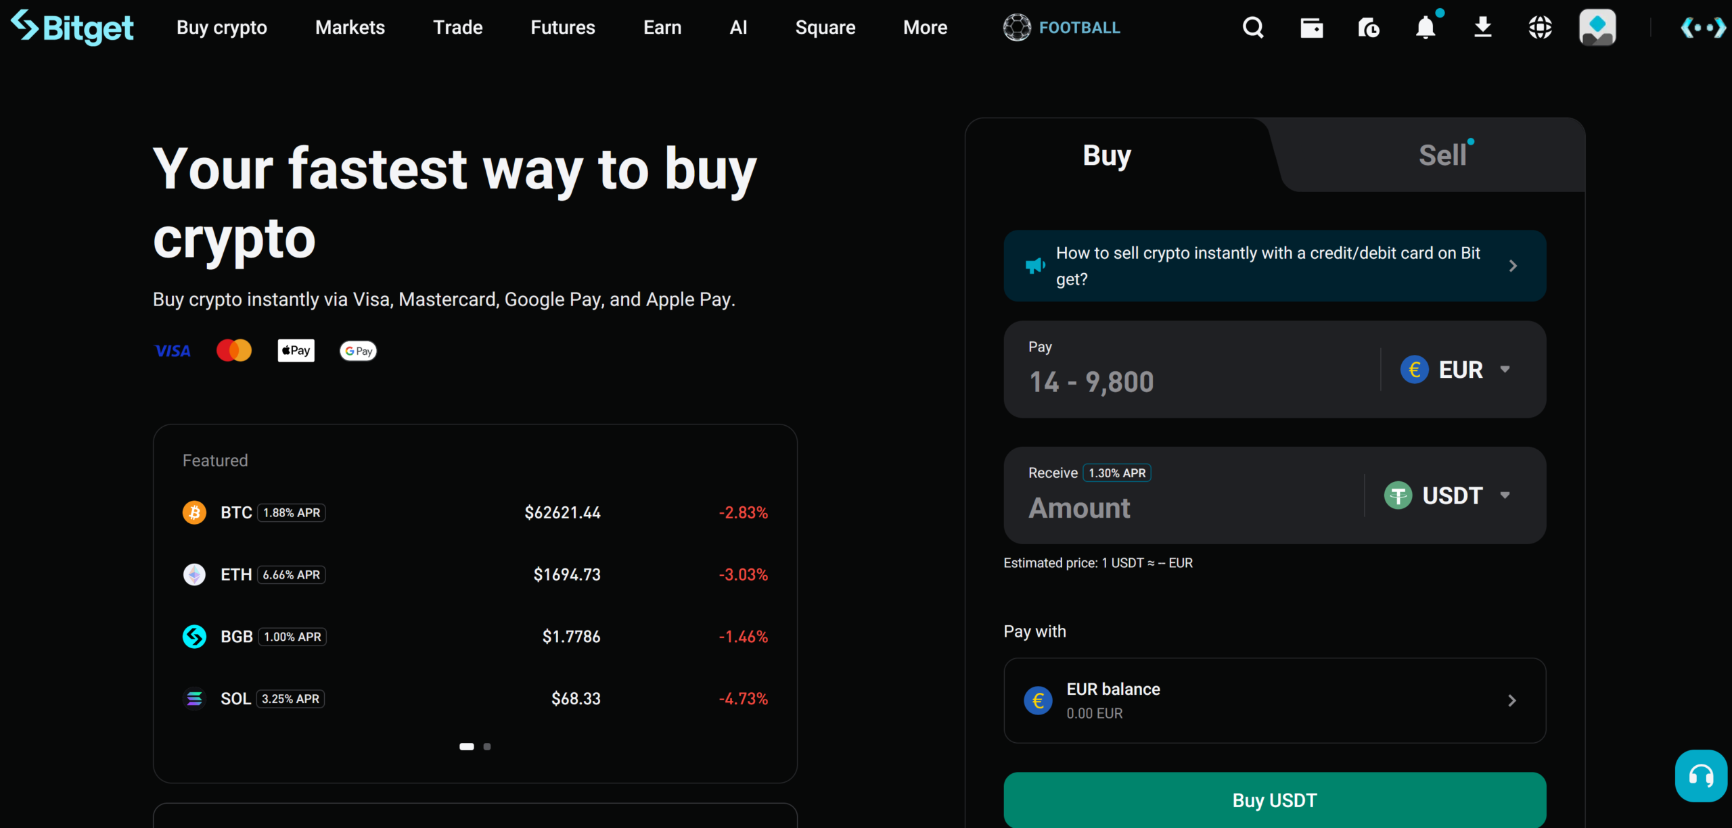Viewport: 1732px width, 828px height.
Task: Click the 1.30% APR badge beside Receive
Action: point(1117,473)
